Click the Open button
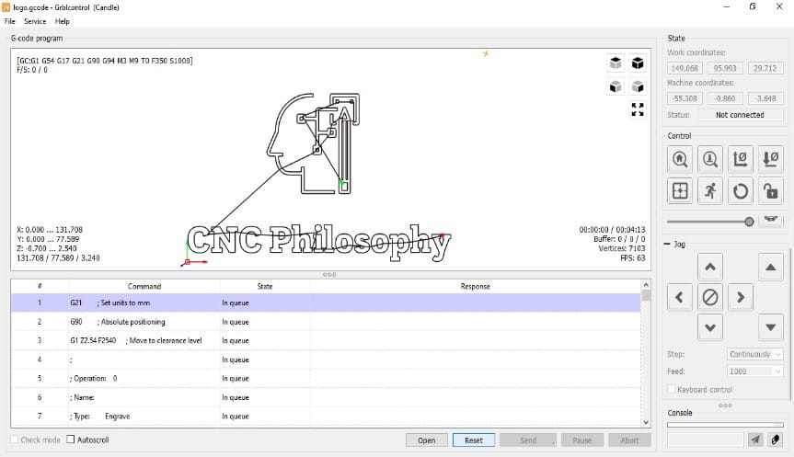 426,440
